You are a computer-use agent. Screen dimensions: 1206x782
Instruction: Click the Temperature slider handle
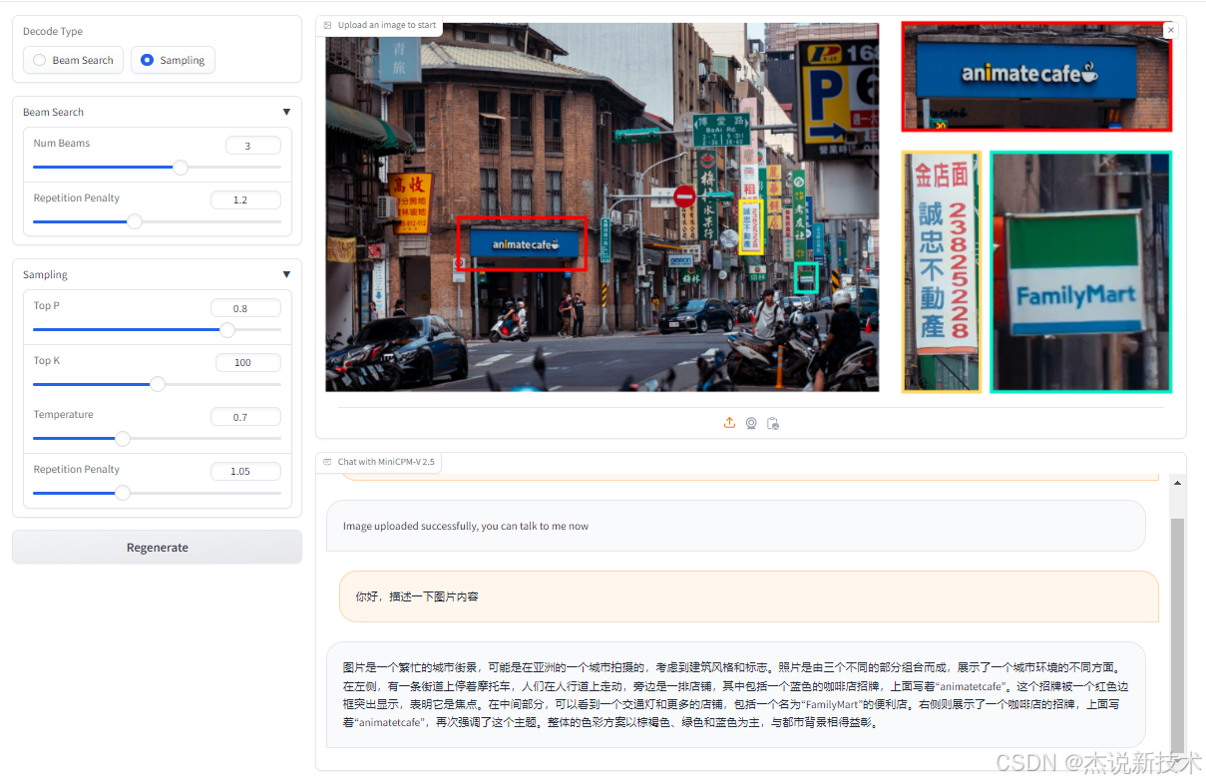click(123, 438)
